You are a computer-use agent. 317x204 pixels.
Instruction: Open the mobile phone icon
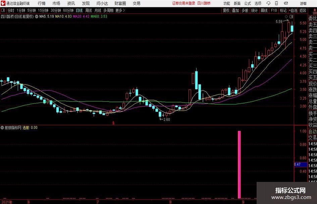(x=276, y=3)
